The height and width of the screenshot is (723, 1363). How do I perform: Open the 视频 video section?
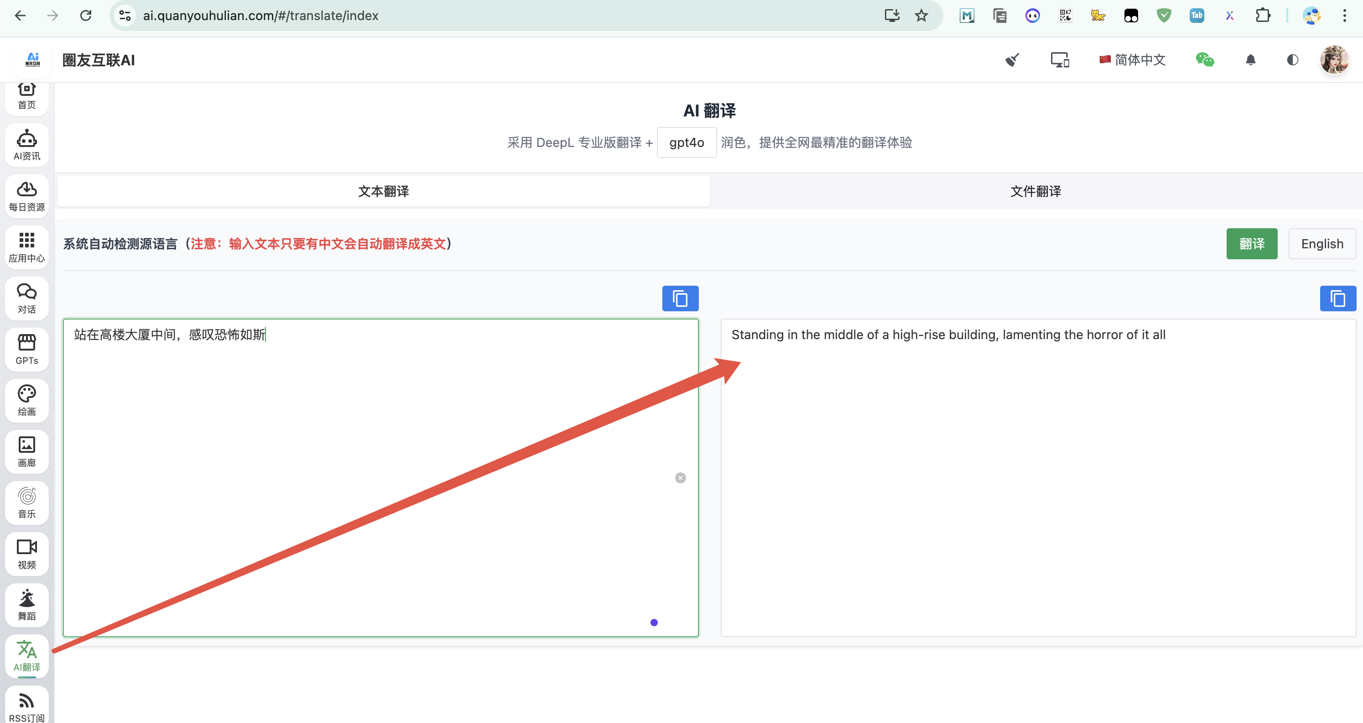(26, 554)
